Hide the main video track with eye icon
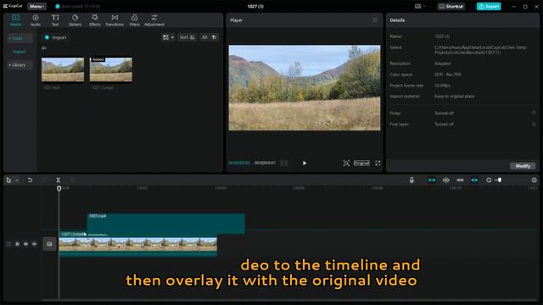Image resolution: width=543 pixels, height=305 pixels. [25, 244]
